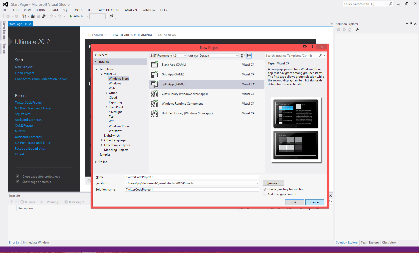Expand the SharePoint tree node
Viewport: 419px width, 253px height.
click(106, 107)
